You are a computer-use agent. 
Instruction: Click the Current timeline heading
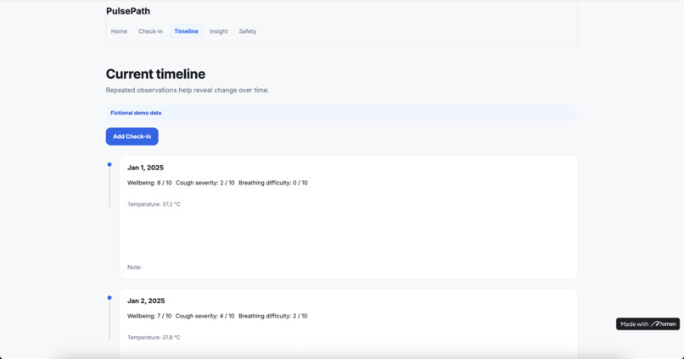[x=155, y=74]
